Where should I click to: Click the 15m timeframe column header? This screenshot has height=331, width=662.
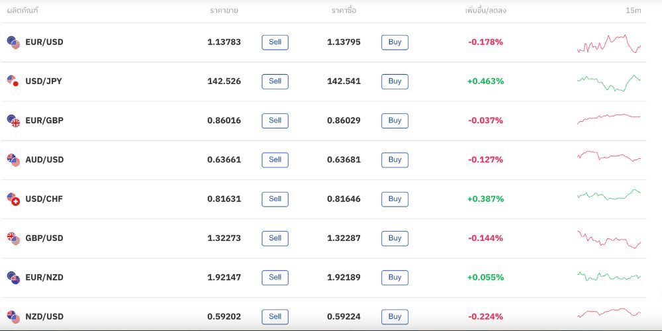point(633,11)
